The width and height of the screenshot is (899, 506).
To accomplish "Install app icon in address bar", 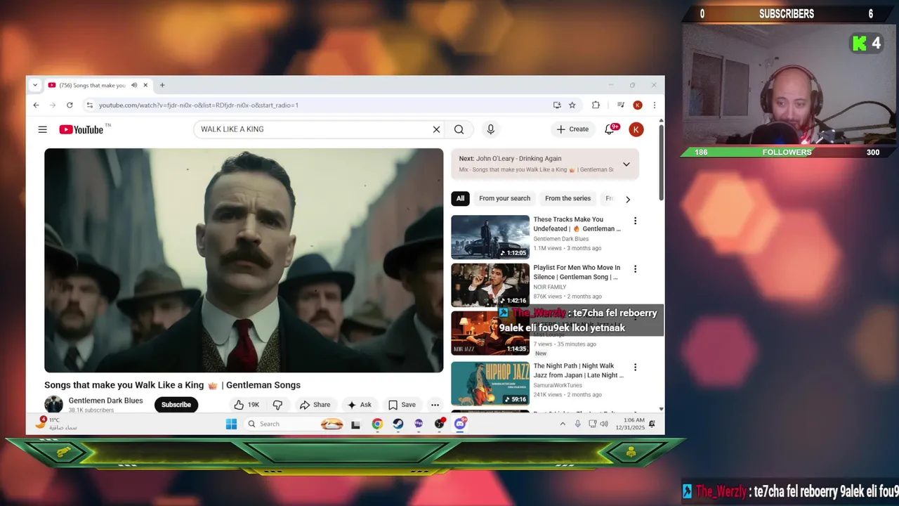I will (557, 105).
